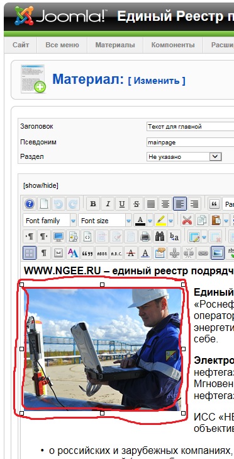Set right-to-left text direction
This screenshot has width=234, height=459.
(44, 236)
